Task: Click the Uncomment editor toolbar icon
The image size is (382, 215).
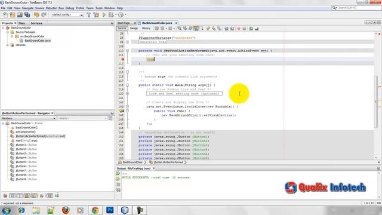Action: [257, 29]
